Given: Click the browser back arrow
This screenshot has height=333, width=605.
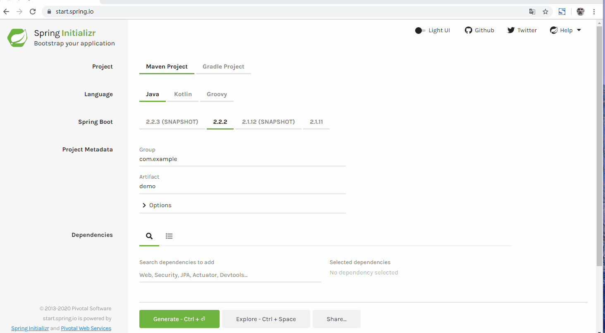Looking at the screenshot, I should tap(6, 12).
